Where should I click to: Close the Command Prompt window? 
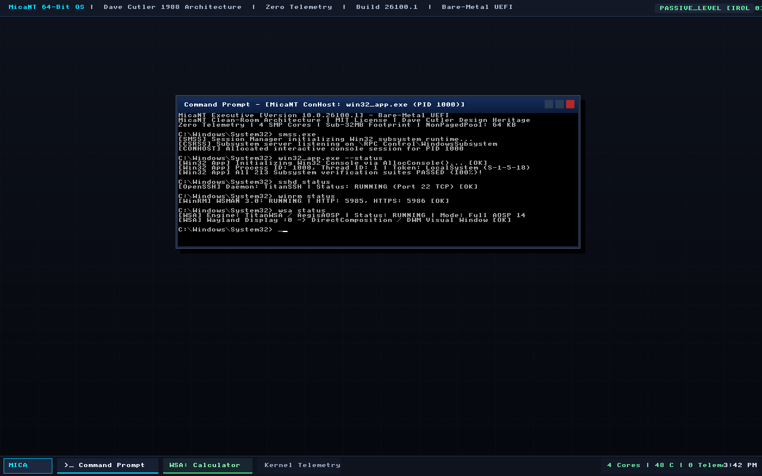click(x=570, y=104)
